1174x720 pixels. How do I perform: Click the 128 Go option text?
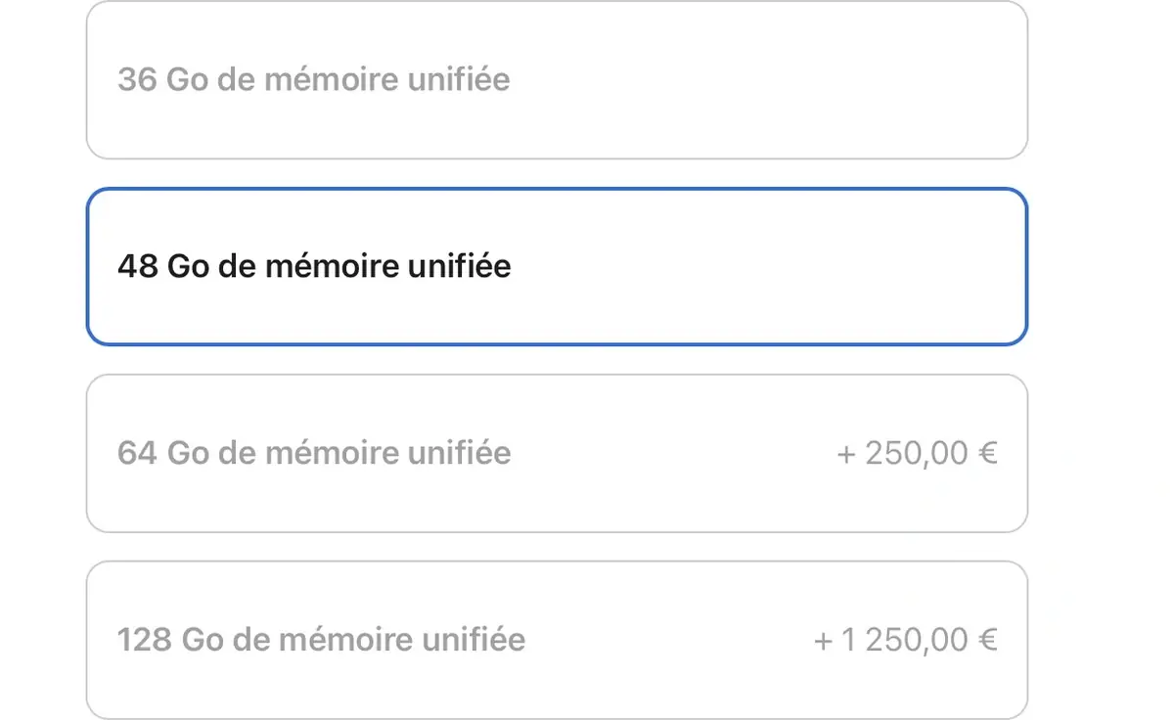pos(321,639)
